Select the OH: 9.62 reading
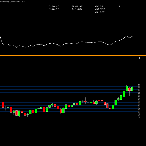Screen dimensions: 146x146 100,9
